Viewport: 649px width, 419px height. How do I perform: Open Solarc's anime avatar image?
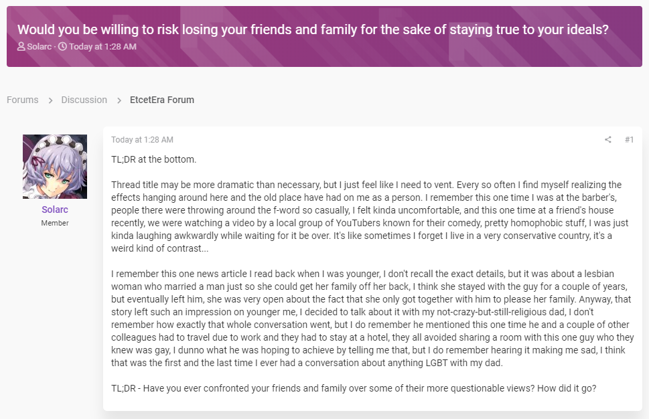55,166
